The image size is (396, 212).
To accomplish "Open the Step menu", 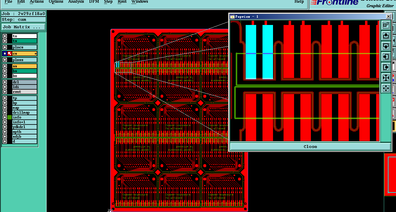I will (x=108, y=2).
